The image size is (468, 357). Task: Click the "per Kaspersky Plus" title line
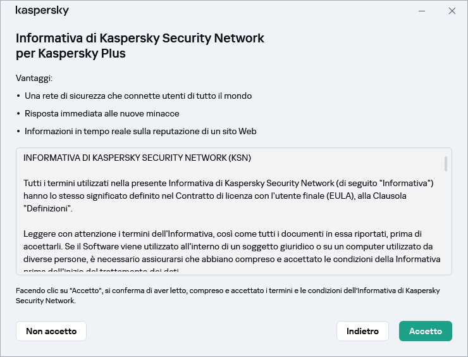71,54
